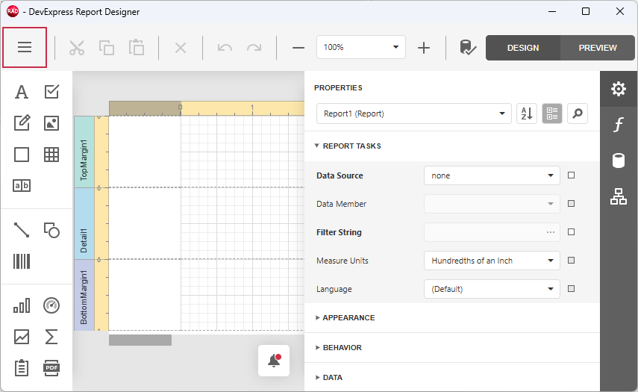Select the Sparkline control tool

[22, 337]
